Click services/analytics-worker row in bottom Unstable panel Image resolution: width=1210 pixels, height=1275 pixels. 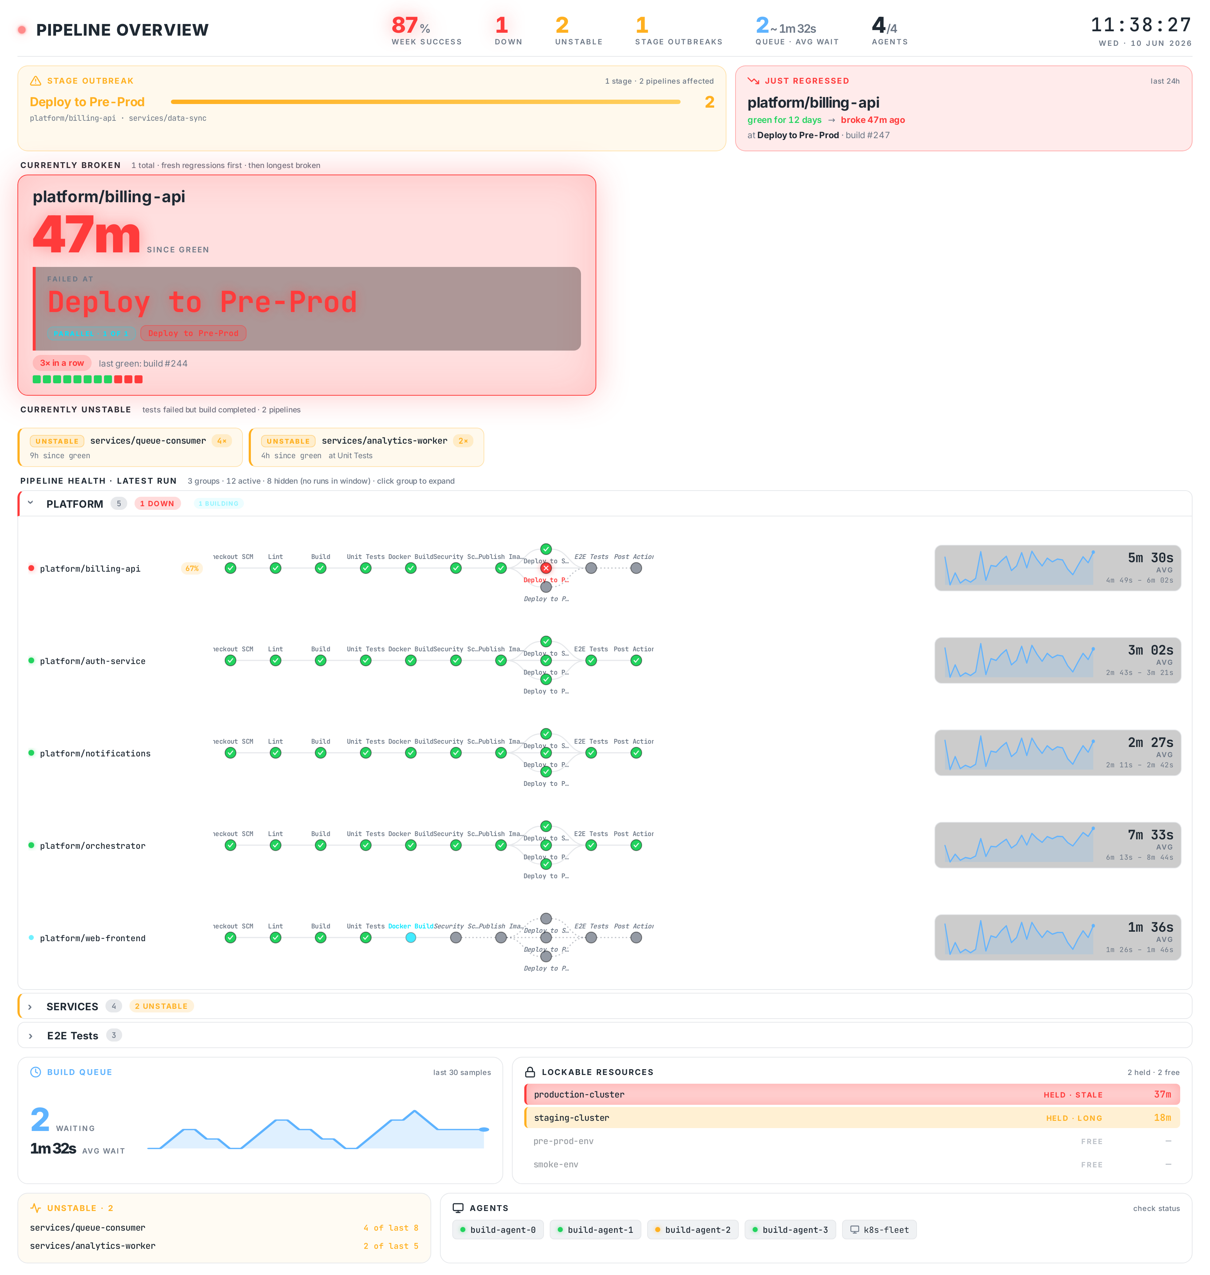[224, 1246]
